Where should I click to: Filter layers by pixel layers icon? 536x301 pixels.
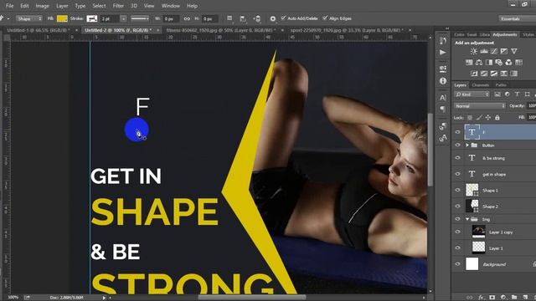[x=497, y=94]
